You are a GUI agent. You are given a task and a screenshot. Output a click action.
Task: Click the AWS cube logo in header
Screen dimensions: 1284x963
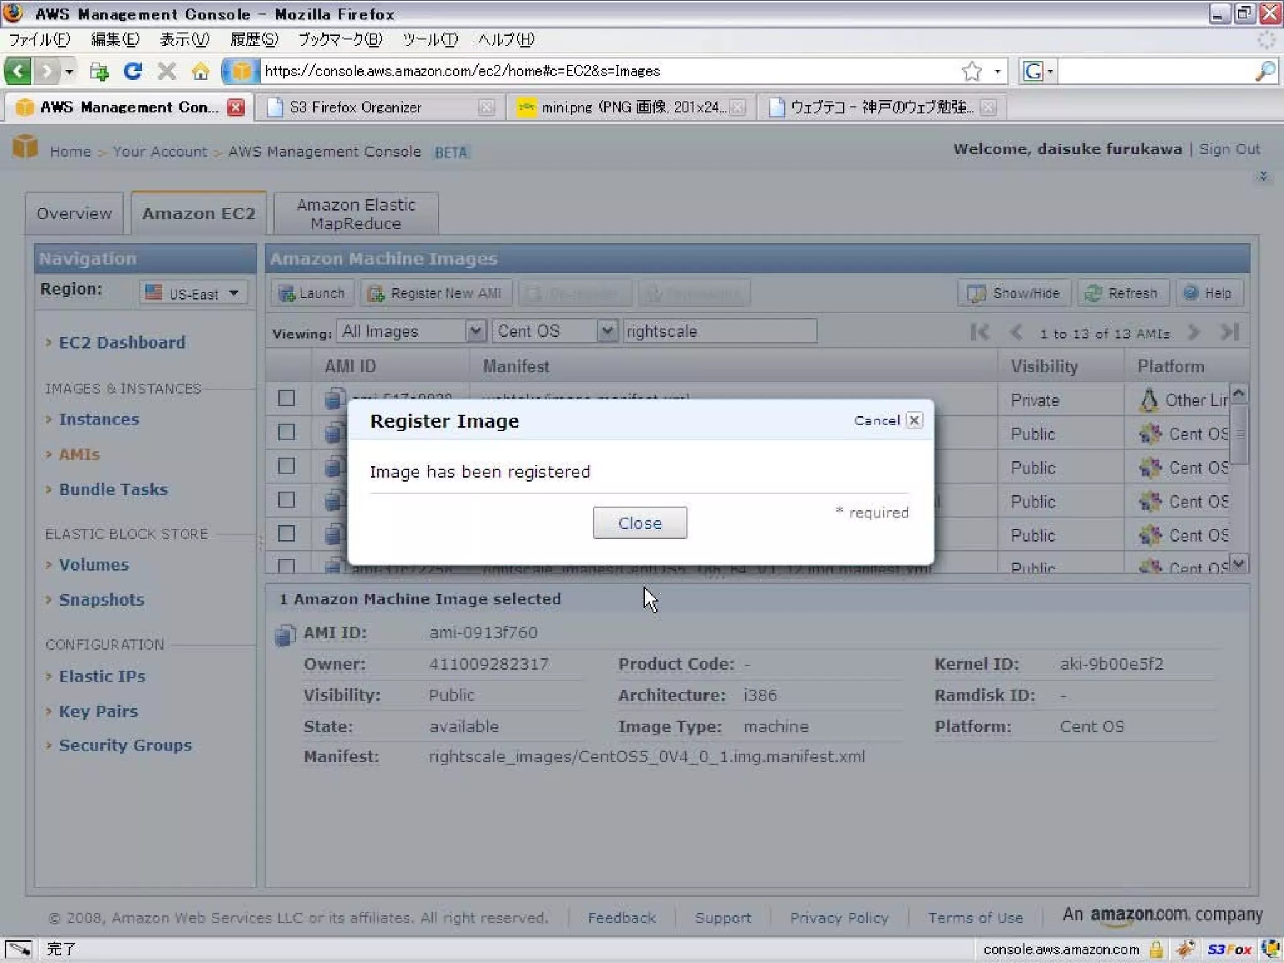25,147
